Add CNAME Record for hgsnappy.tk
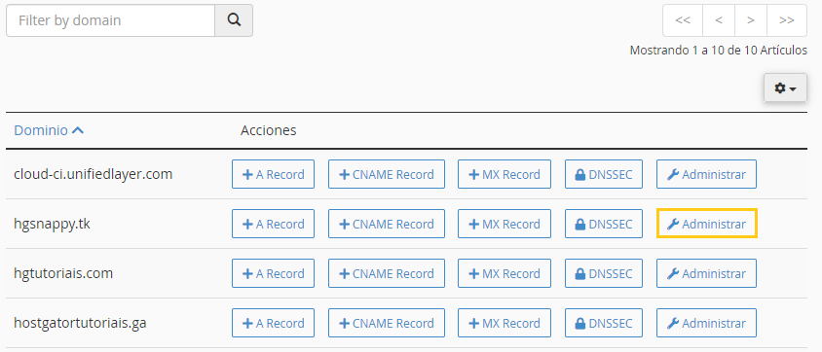This screenshot has height=352, width=822. pos(387,224)
